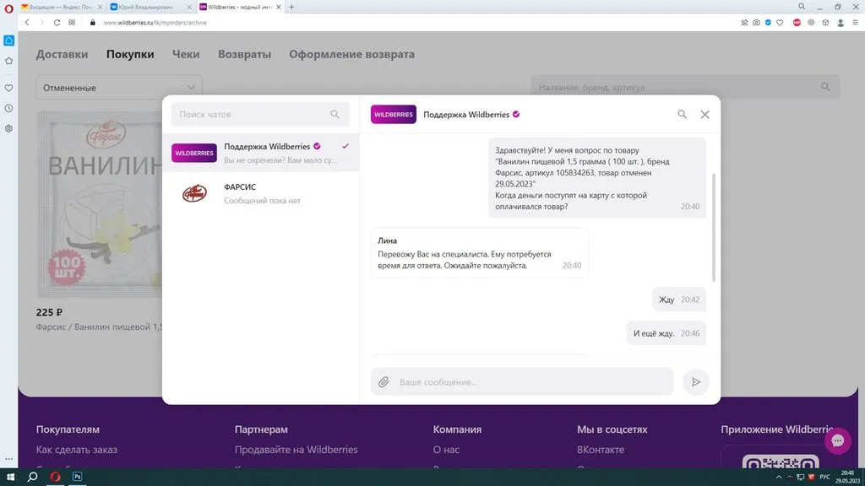Click the Название, бренд, артикул search field

tap(685, 87)
